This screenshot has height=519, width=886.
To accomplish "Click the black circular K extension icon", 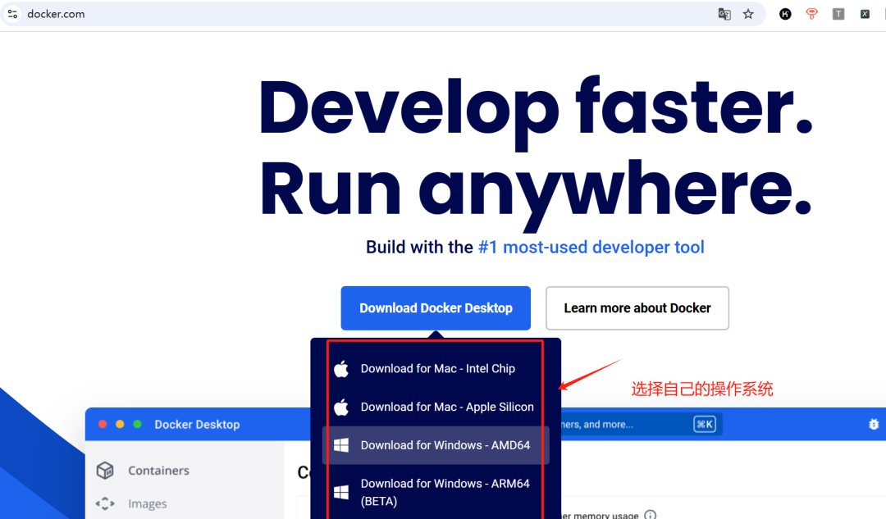I will (785, 14).
